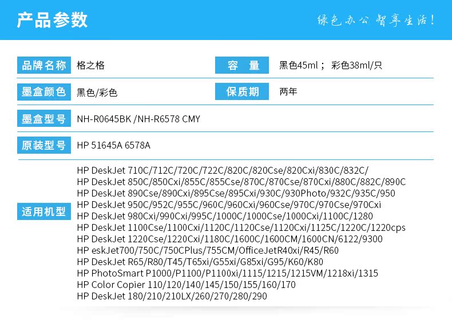Click the line starting HP DeskJet 890Cse
Image resolution: width=452 pixels, height=320 pixels.
(236, 193)
